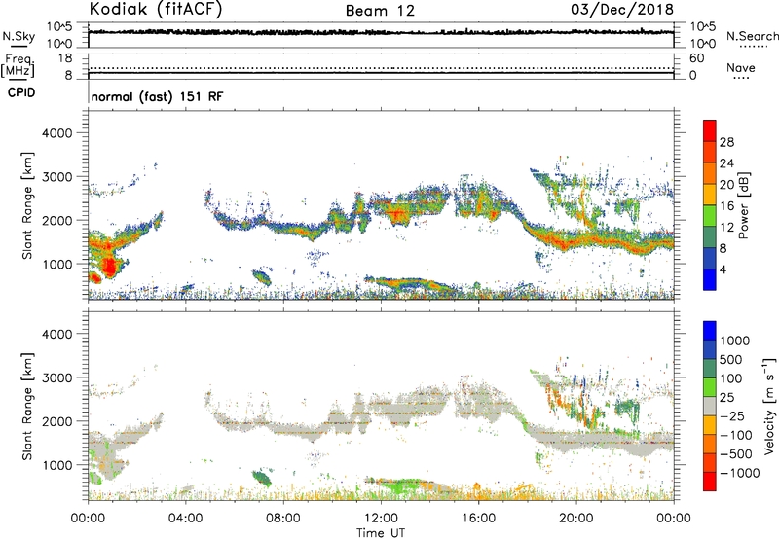Image resolution: width=779 pixels, height=539 pixels.
Task: Click the '1000' velocity colorbar tick
Action: point(735,341)
